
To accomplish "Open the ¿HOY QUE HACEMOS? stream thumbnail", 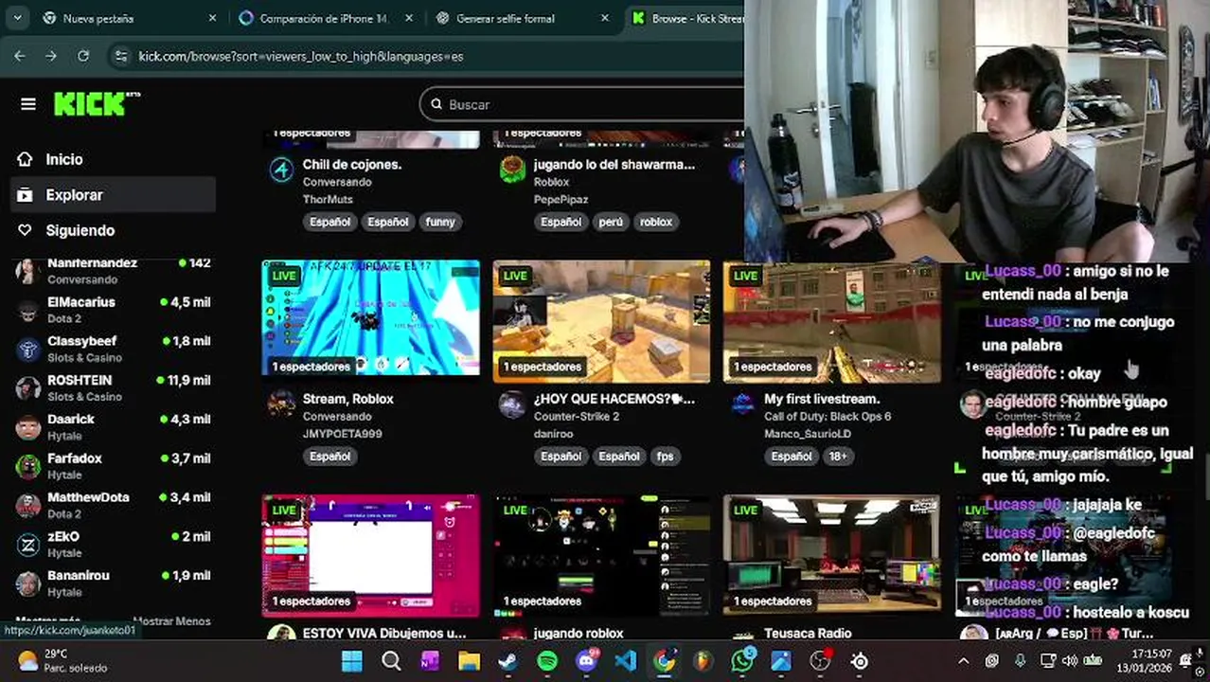I will (601, 322).
